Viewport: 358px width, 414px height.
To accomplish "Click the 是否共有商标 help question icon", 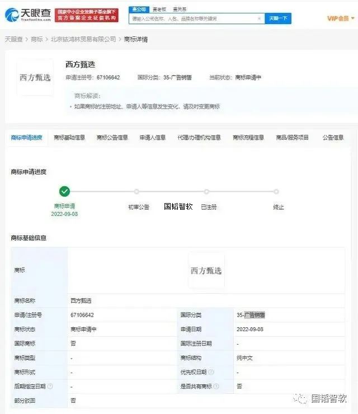I will tap(216, 386).
